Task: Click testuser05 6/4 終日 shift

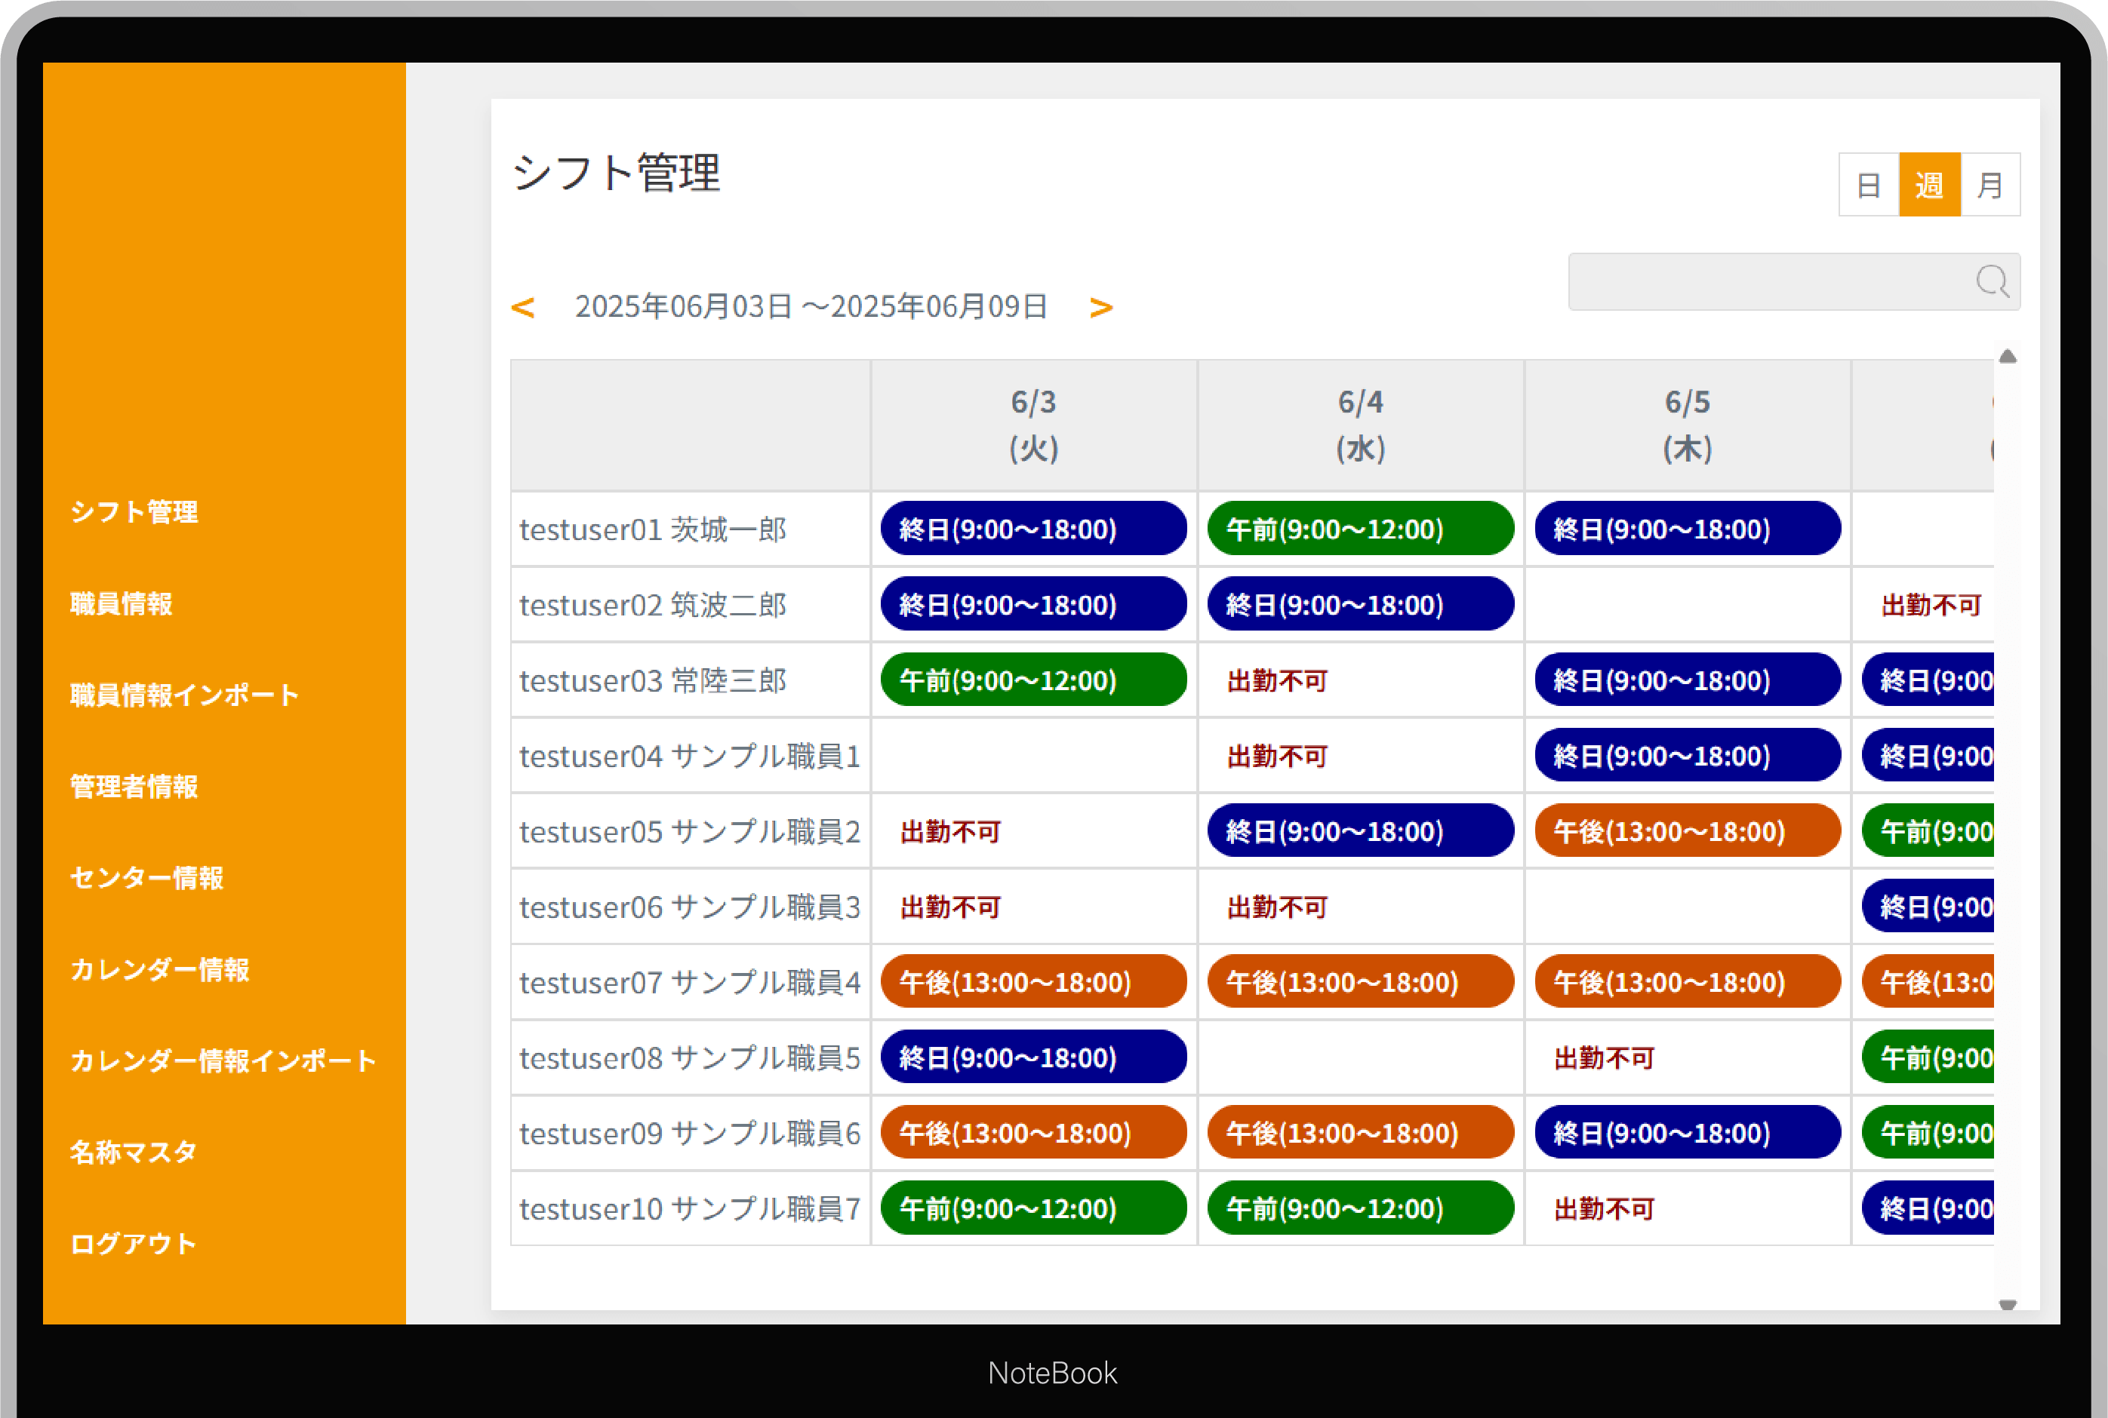Action: (x=1361, y=831)
